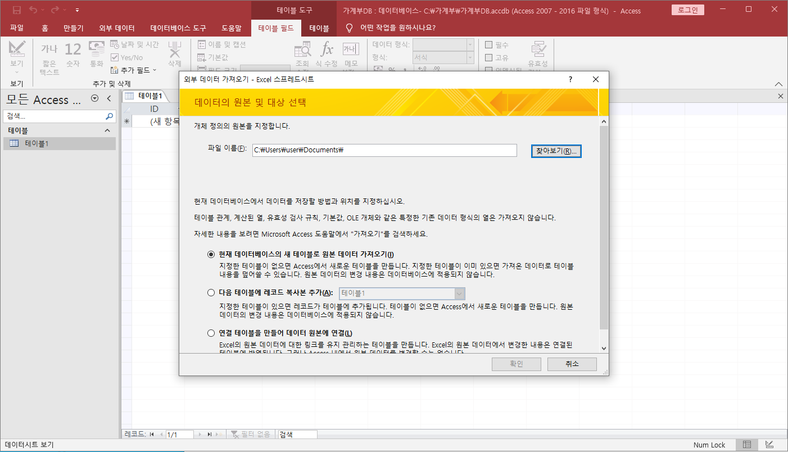Select link to data source (연결 테이블) option
This screenshot has height=452, width=788.
click(x=211, y=333)
